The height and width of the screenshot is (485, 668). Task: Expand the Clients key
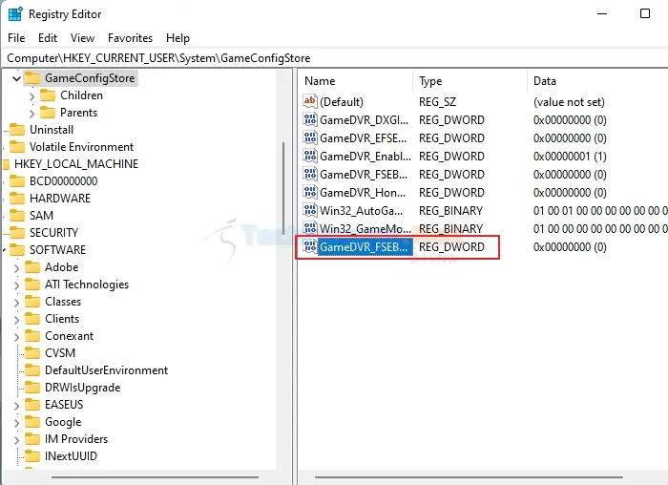click(16, 319)
